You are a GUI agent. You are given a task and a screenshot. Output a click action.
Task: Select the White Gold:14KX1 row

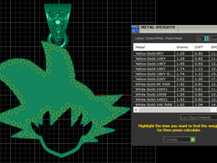tap(175, 100)
